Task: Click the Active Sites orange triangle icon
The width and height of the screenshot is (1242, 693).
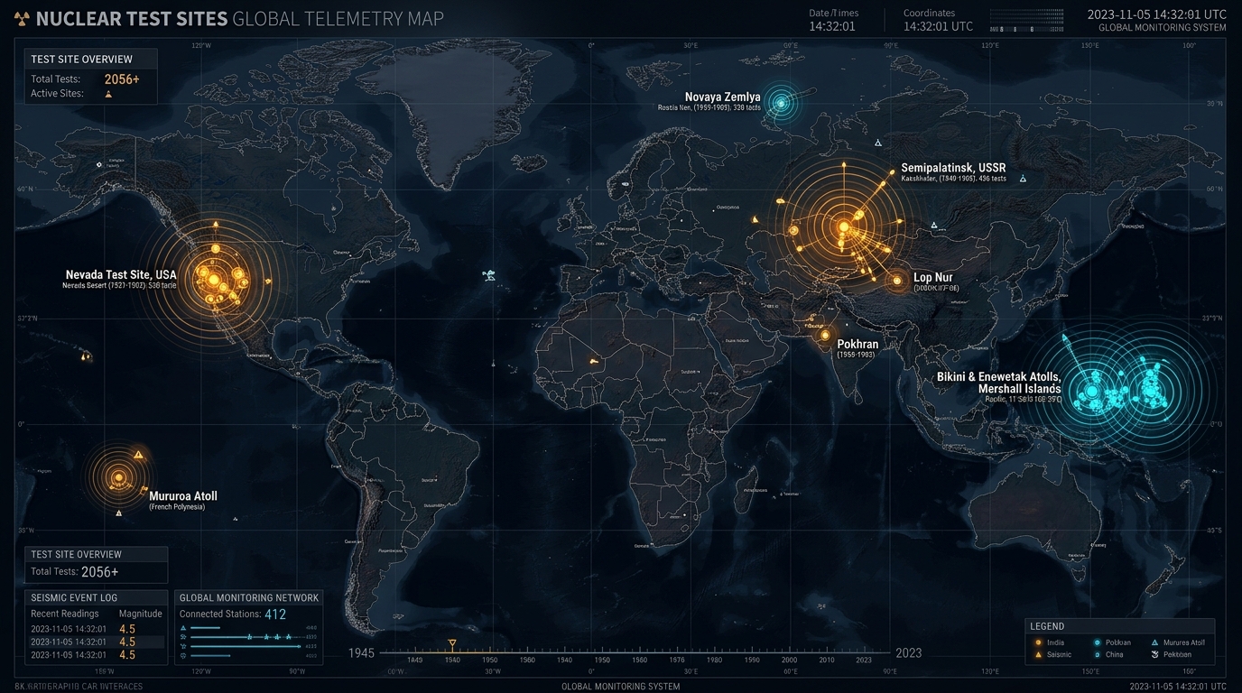Action: pyautogui.click(x=108, y=94)
